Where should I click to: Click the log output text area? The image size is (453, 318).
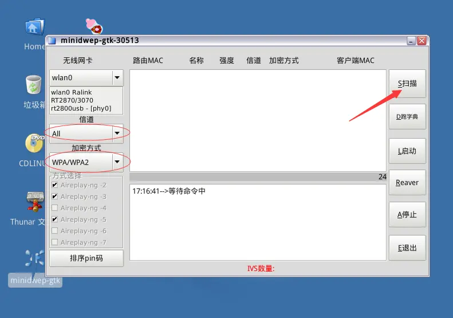pos(258,222)
